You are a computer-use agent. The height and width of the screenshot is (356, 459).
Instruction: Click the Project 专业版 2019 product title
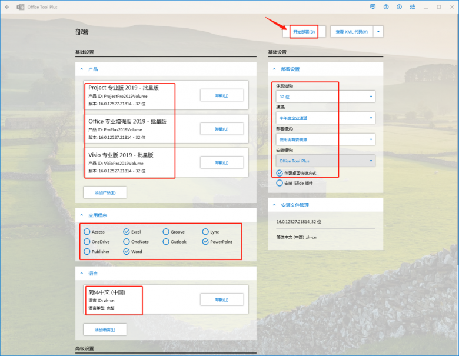pyautogui.click(x=124, y=88)
